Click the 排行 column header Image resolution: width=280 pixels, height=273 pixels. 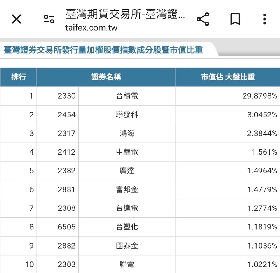tap(19, 77)
